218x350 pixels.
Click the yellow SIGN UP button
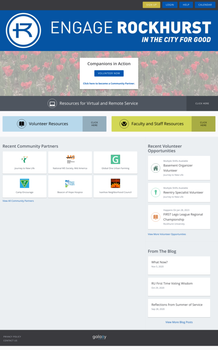[151, 5]
